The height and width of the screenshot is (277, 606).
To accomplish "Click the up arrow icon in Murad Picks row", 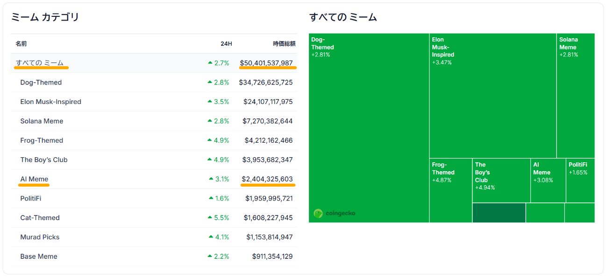I will click(x=210, y=237).
